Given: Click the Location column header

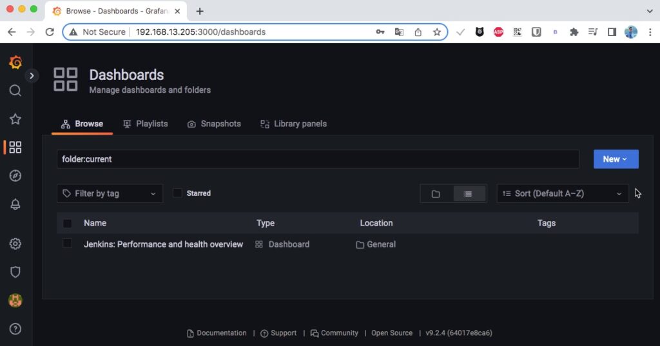Looking at the screenshot, I should 376,223.
